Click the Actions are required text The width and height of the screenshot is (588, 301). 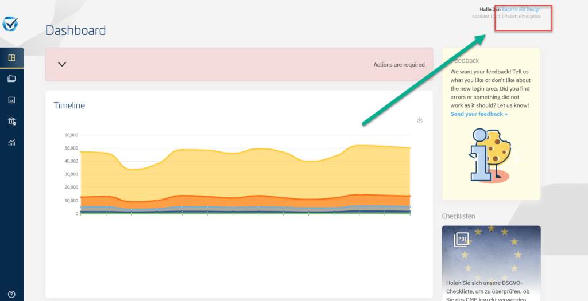[399, 64]
